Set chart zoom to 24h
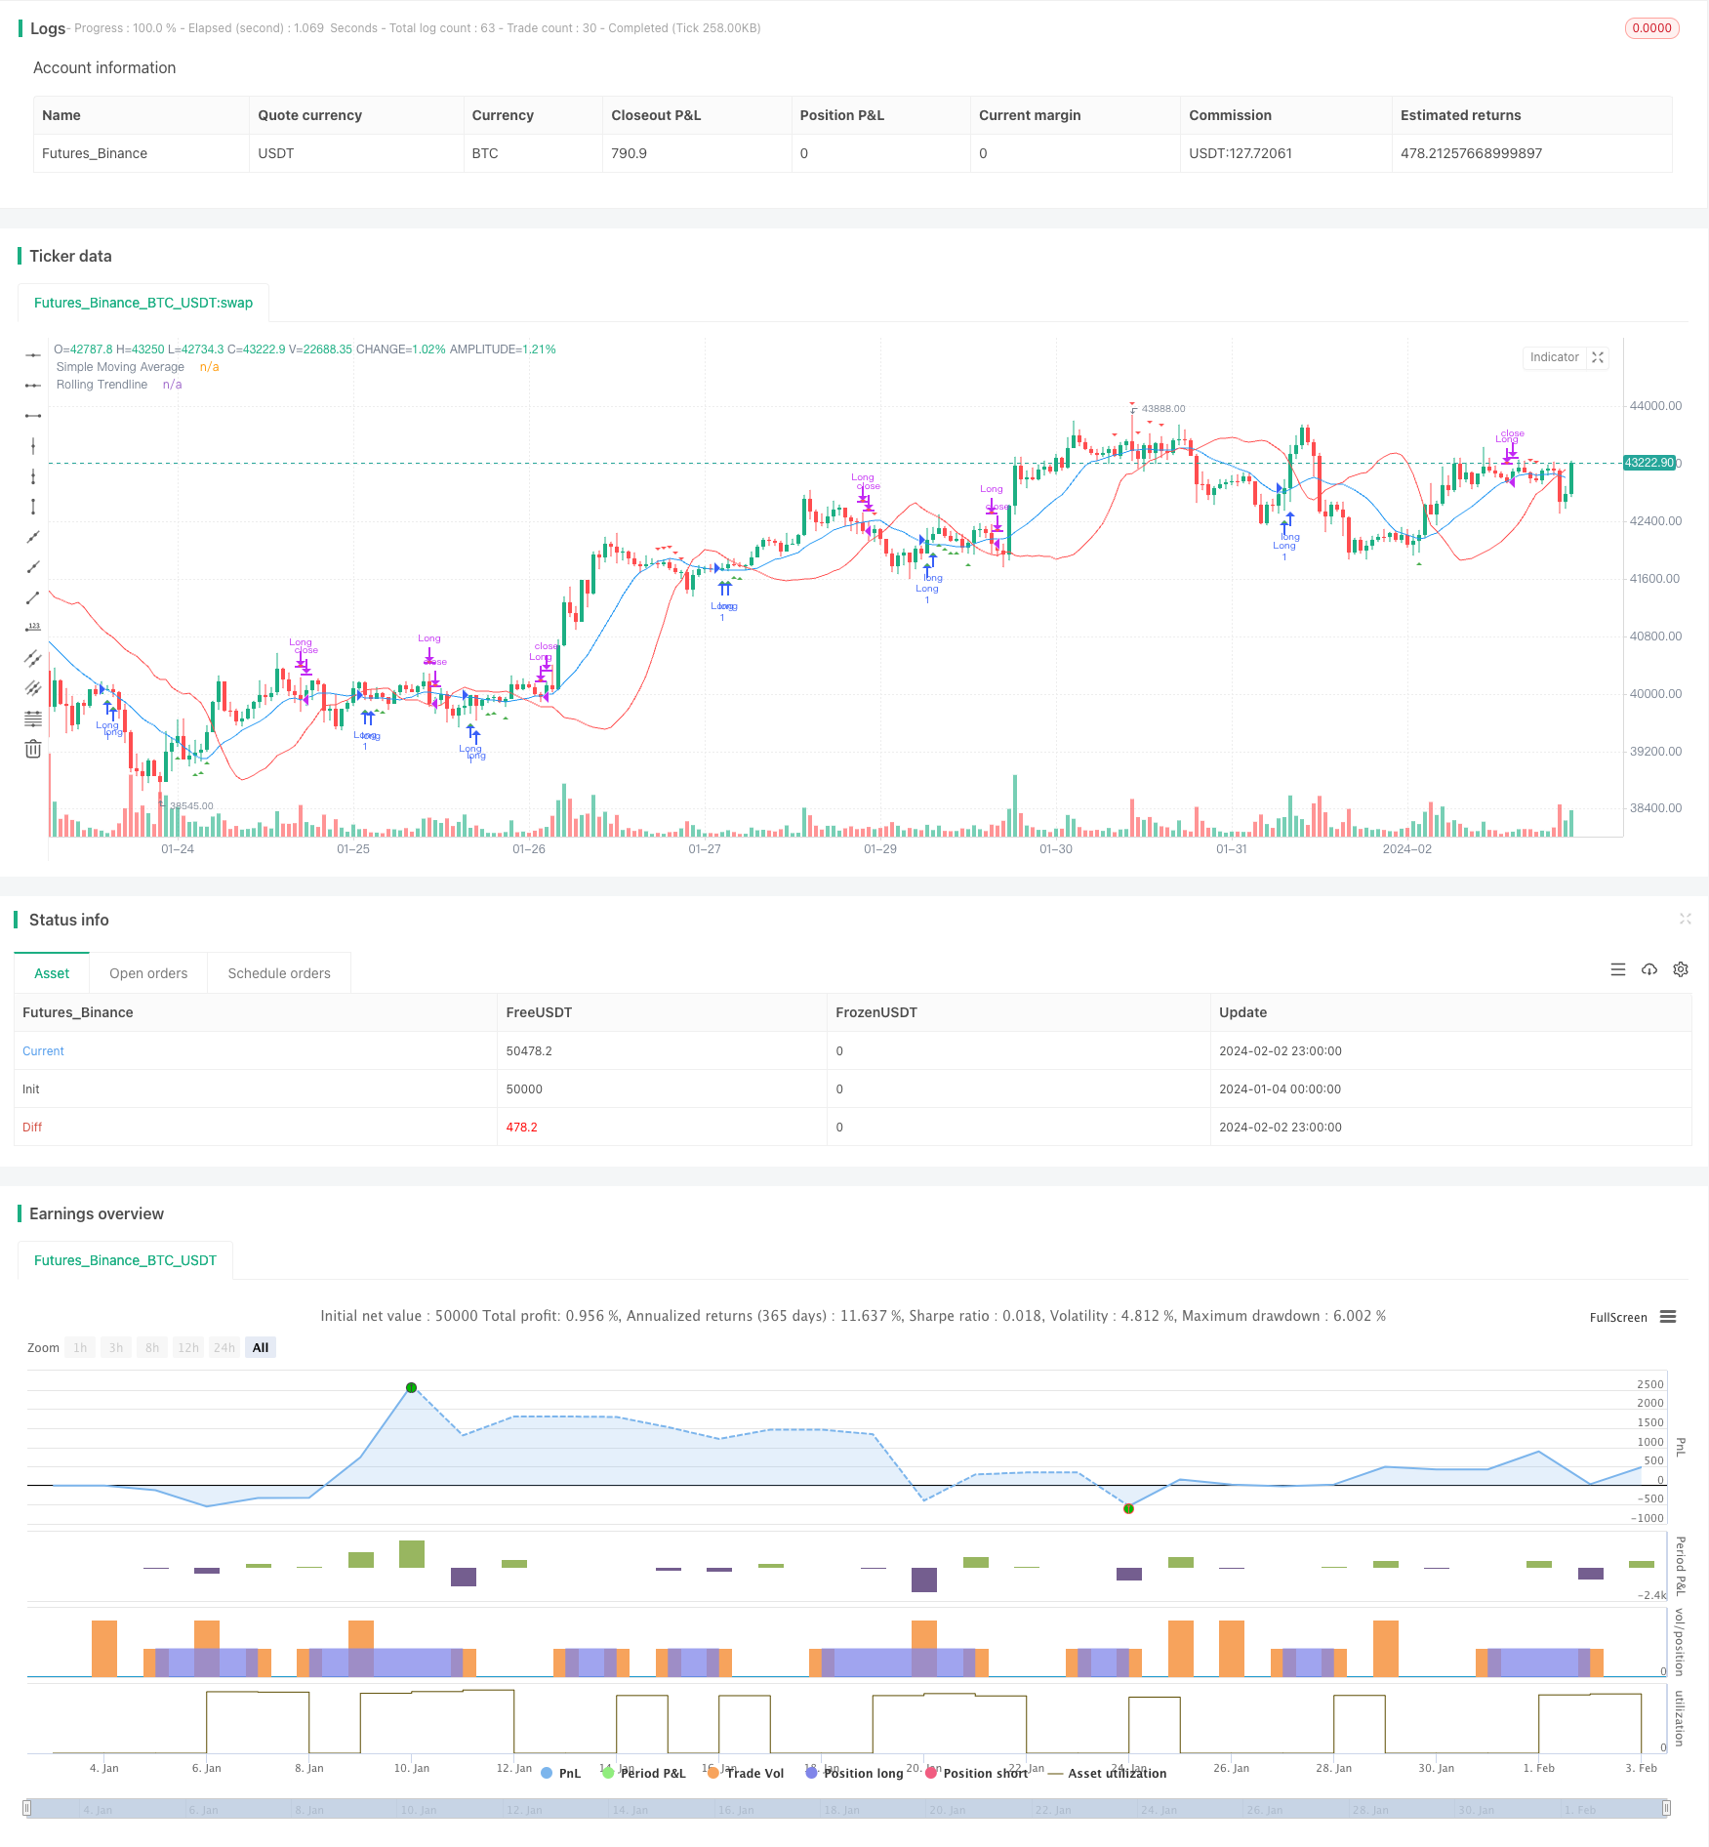Image resolution: width=1709 pixels, height=1847 pixels. pos(224,1347)
